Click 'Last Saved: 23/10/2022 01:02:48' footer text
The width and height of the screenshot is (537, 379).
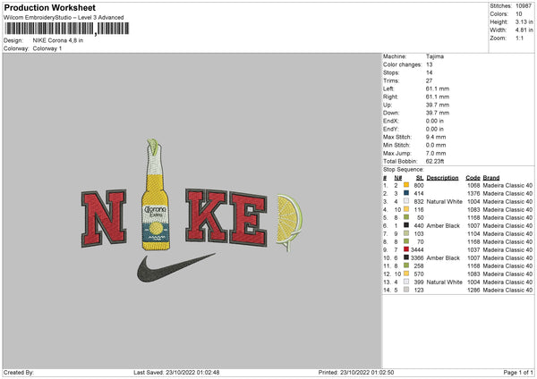pos(176,372)
